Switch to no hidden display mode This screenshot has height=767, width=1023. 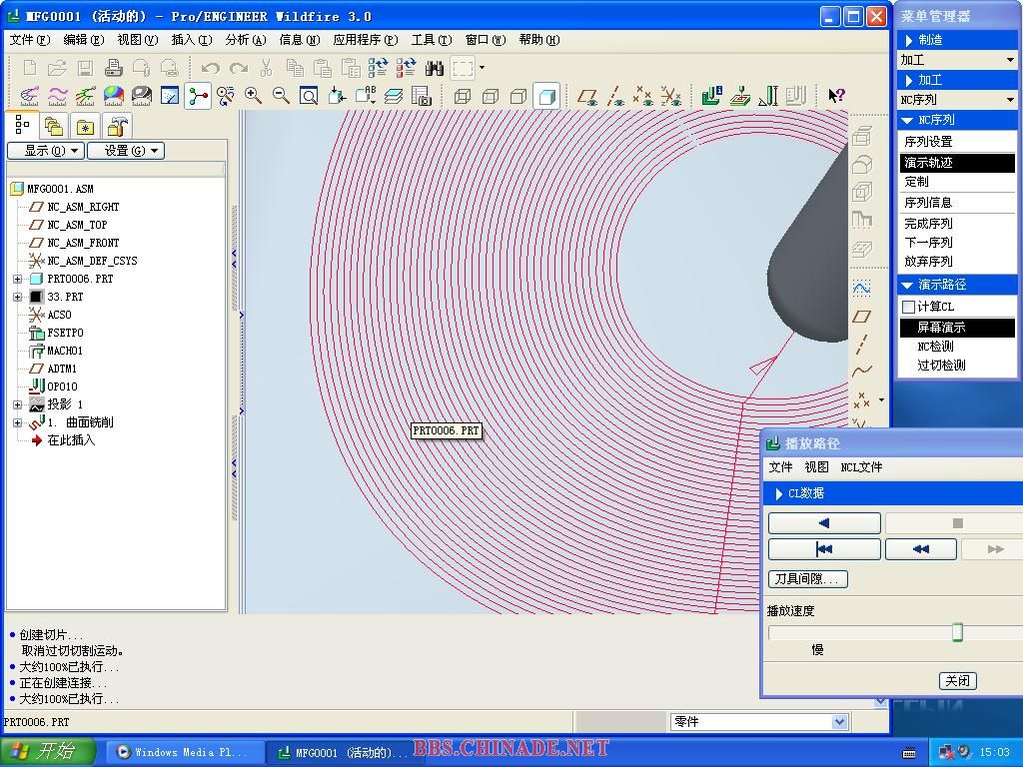518,96
